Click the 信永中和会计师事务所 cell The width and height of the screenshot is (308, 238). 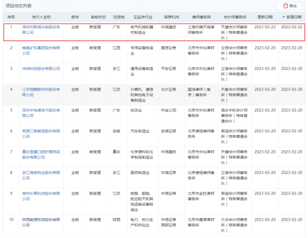[x=234, y=116]
